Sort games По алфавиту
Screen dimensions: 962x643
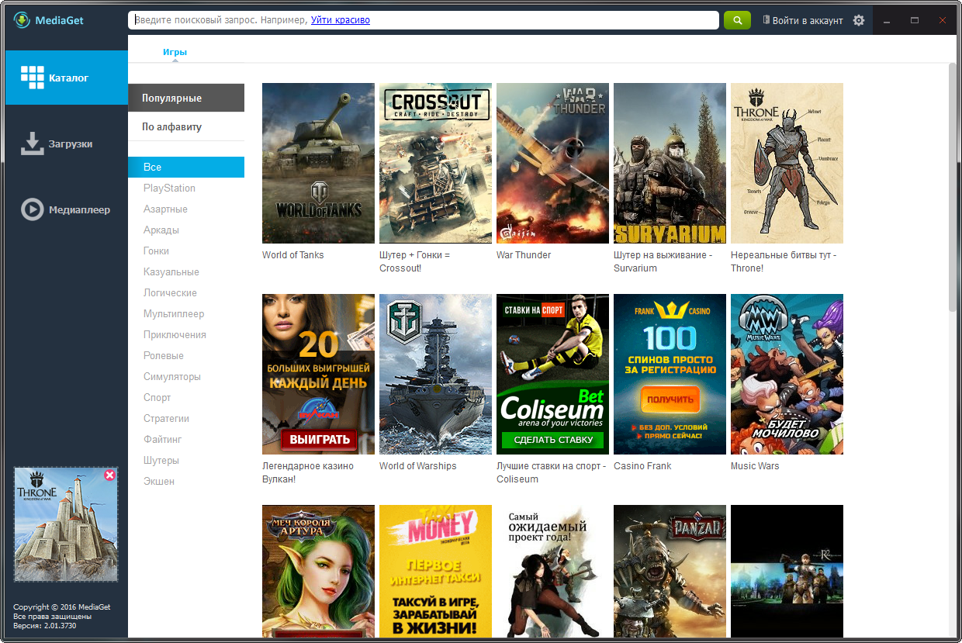click(x=186, y=127)
